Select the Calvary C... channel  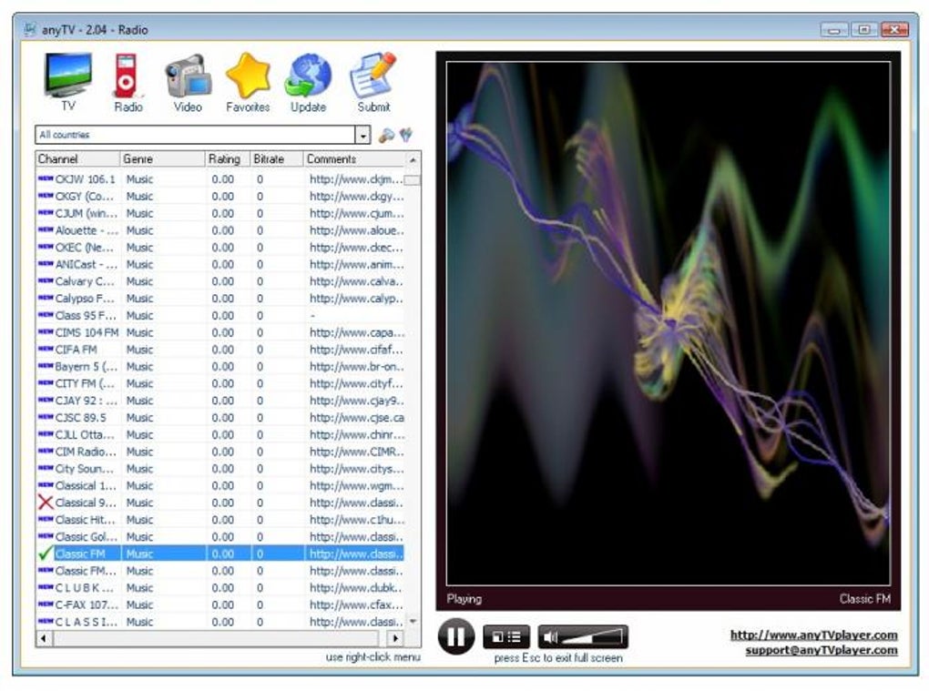(220, 281)
